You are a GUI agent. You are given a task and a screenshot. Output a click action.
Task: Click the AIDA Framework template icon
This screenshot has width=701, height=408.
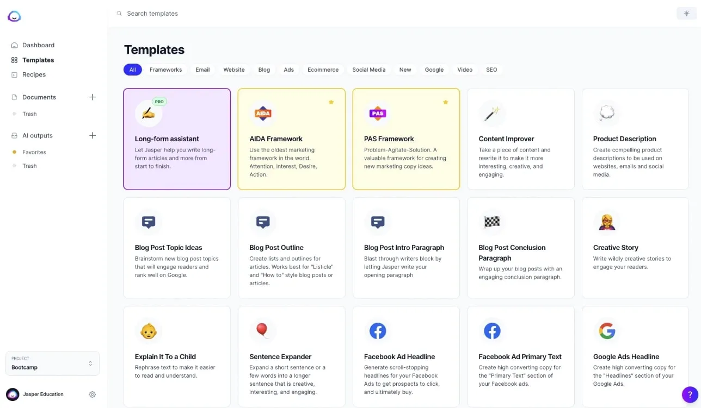(x=263, y=114)
